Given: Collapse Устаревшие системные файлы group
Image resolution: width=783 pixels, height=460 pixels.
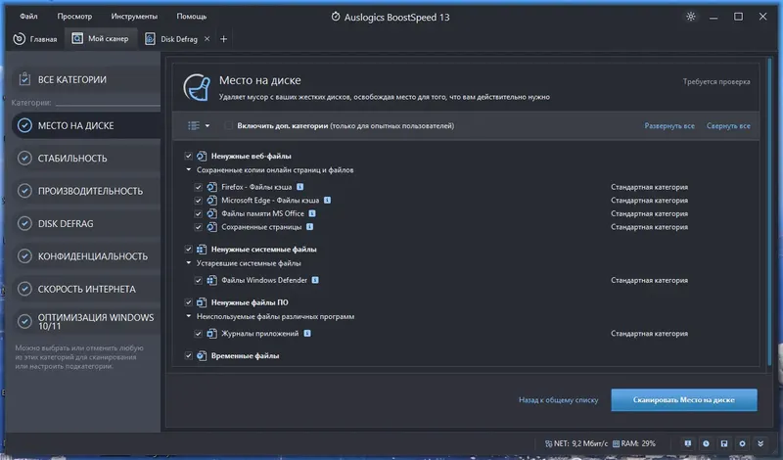Looking at the screenshot, I should click(188, 262).
